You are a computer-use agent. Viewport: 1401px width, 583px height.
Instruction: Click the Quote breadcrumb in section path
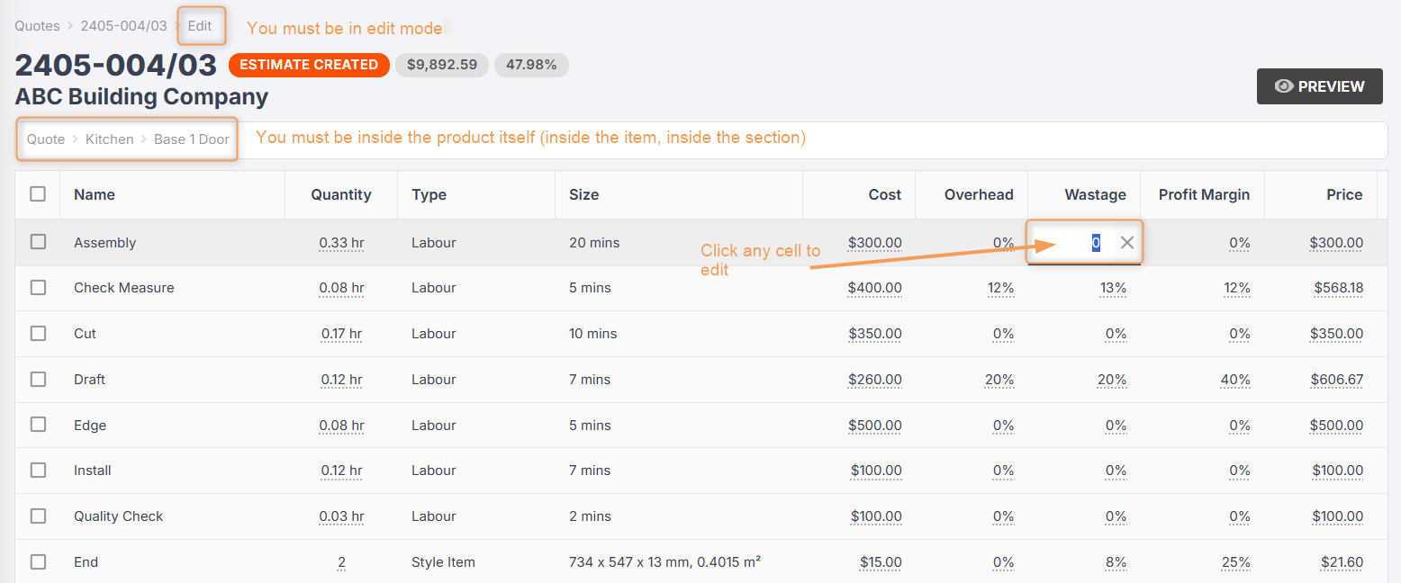click(46, 139)
